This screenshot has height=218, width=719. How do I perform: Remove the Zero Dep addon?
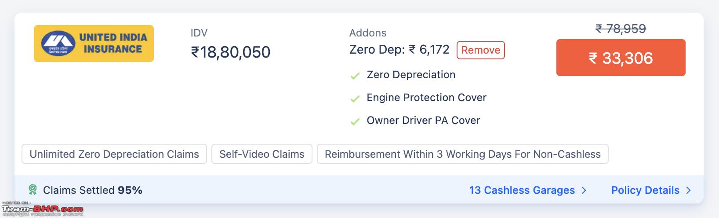point(481,50)
